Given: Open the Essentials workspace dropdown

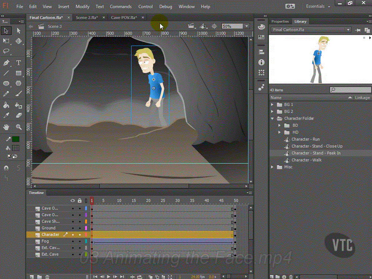Looking at the screenshot, I should point(318,7).
